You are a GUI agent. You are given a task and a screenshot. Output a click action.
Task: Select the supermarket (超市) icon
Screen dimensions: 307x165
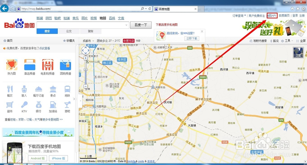click(10, 105)
